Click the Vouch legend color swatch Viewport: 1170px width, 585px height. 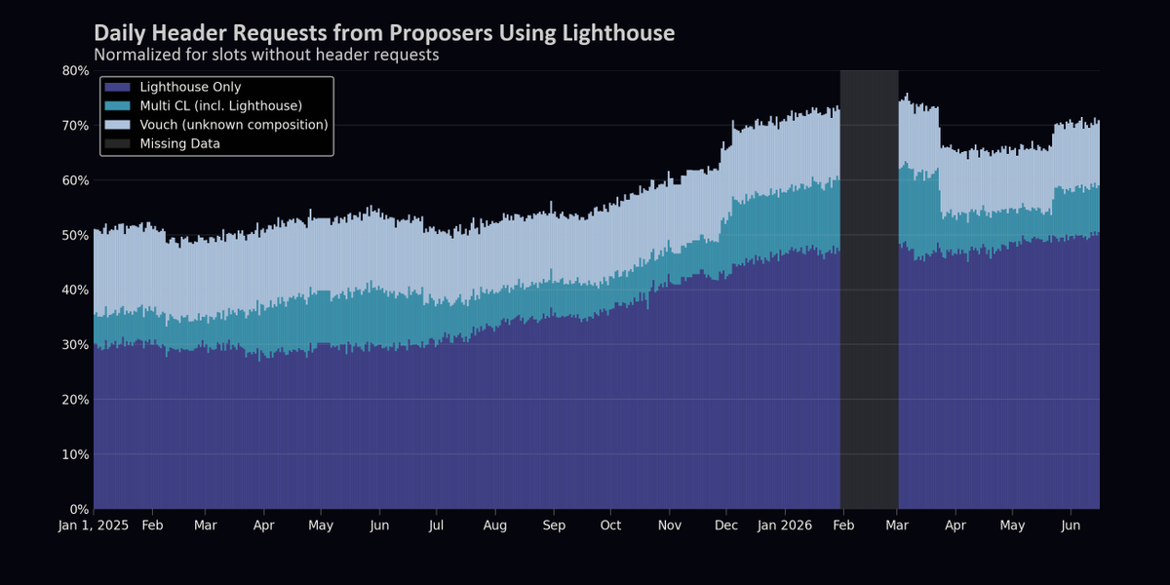pyautogui.click(x=117, y=125)
